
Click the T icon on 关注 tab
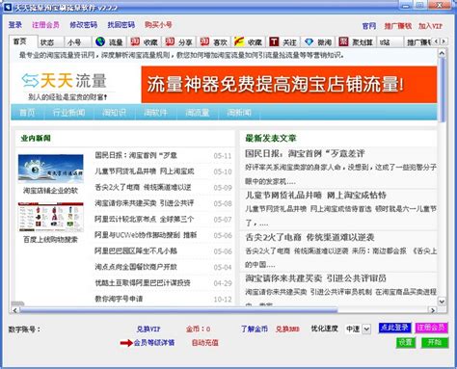tap(274, 41)
